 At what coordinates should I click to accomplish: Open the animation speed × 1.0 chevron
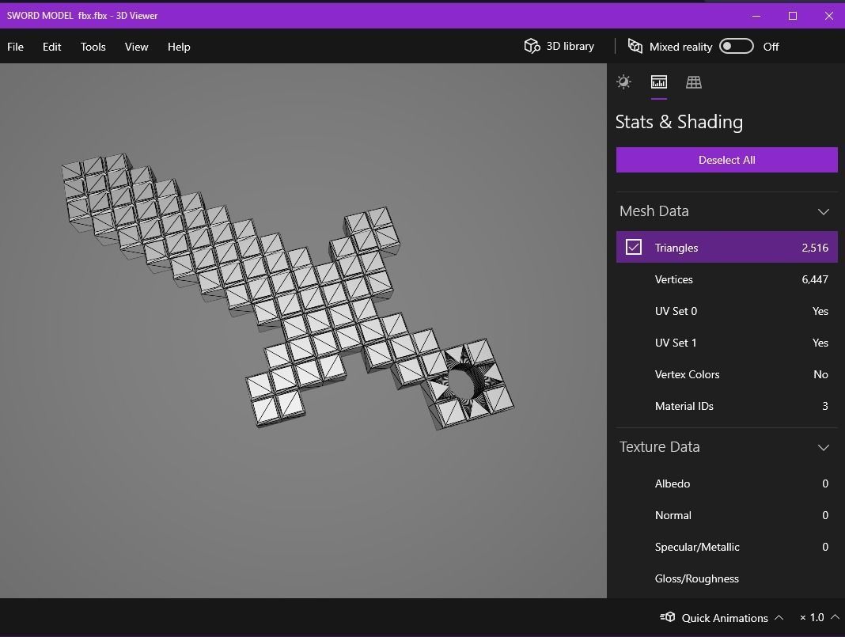tap(835, 617)
